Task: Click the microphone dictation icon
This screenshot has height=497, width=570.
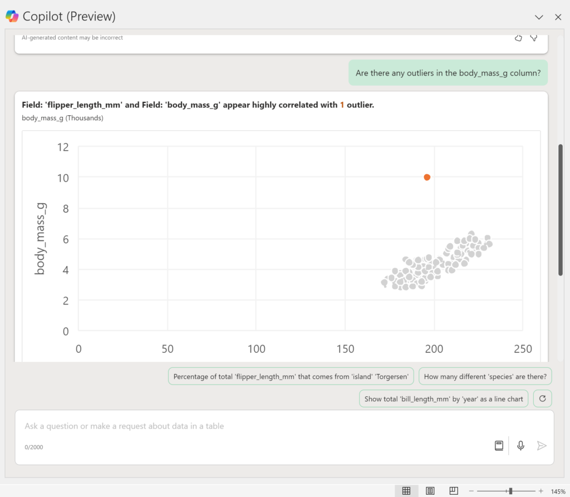Action: point(520,445)
